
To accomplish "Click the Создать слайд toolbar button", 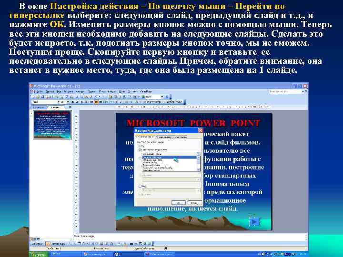I will click(x=173, y=102).
